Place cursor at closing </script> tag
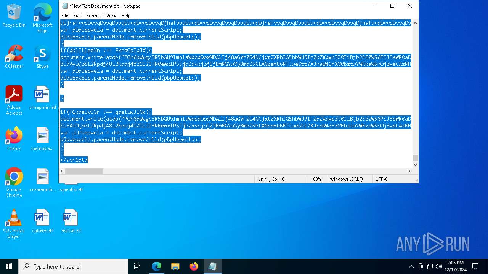This screenshot has height=274, width=488. click(74, 160)
